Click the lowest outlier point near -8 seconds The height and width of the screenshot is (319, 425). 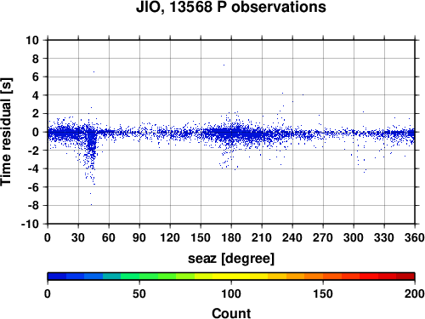tap(91, 204)
